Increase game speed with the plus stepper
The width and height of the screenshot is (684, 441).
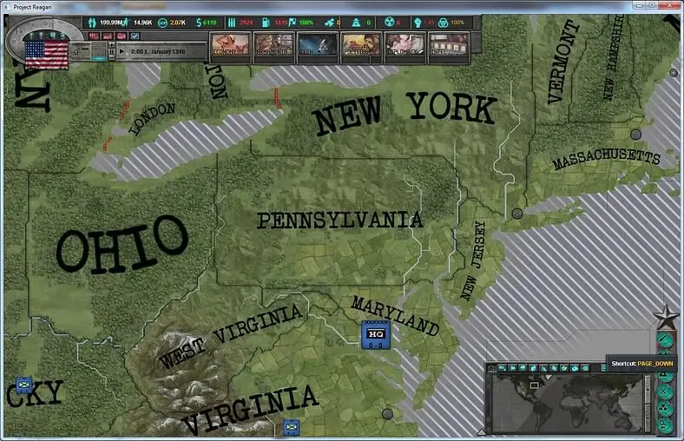[112, 45]
